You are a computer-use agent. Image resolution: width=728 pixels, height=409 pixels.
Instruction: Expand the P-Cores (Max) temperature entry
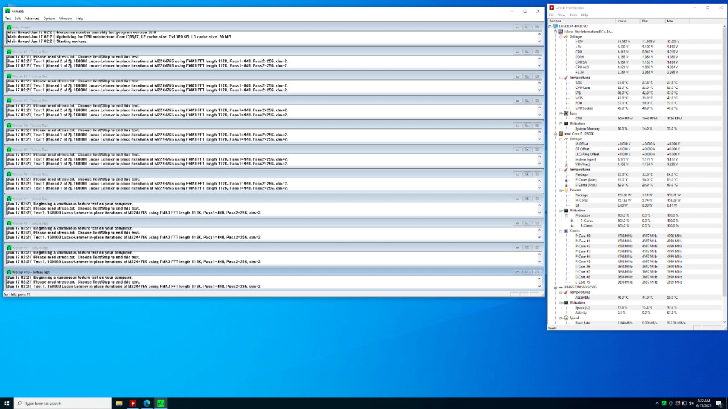click(567, 179)
